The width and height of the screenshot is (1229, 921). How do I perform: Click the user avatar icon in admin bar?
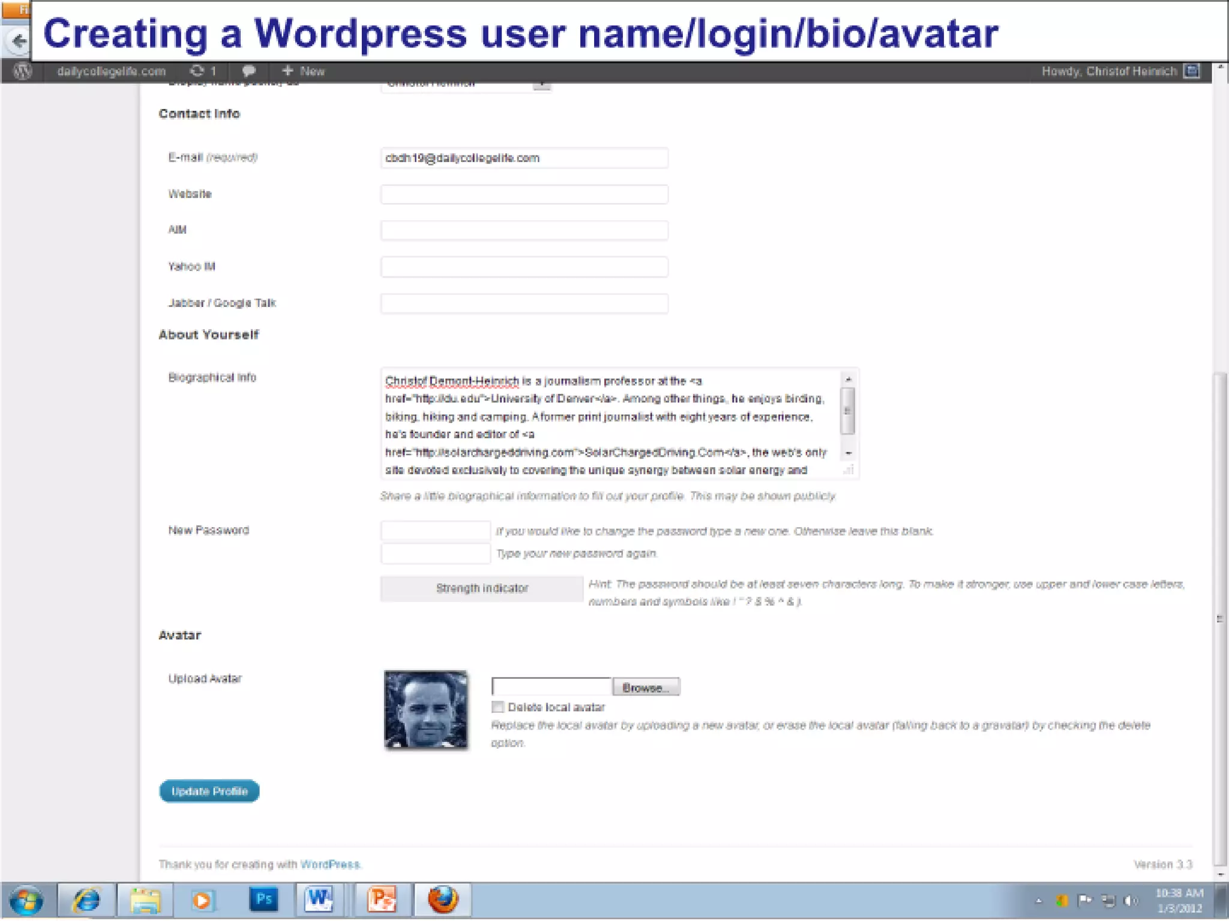[x=1192, y=71]
